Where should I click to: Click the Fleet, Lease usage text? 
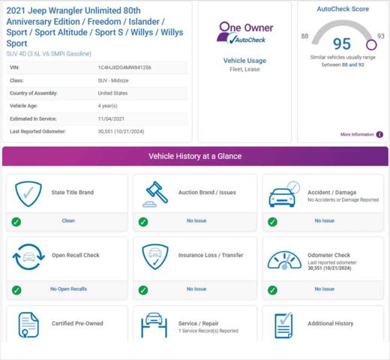[244, 69]
